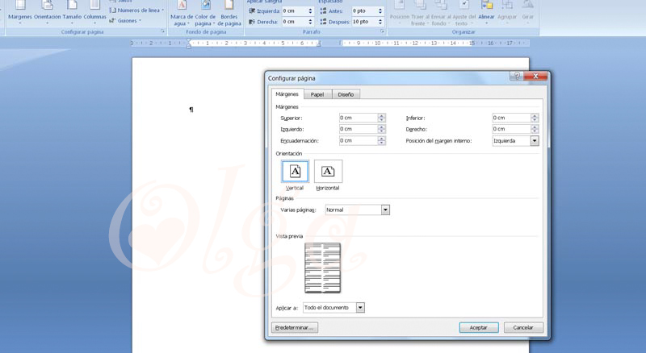Click the Derecha indent field in ribbon
646x353 pixels.
[295, 22]
